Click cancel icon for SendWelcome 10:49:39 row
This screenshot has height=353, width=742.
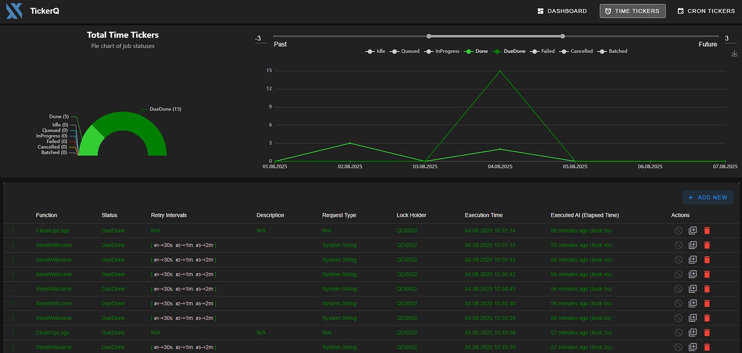678,347
